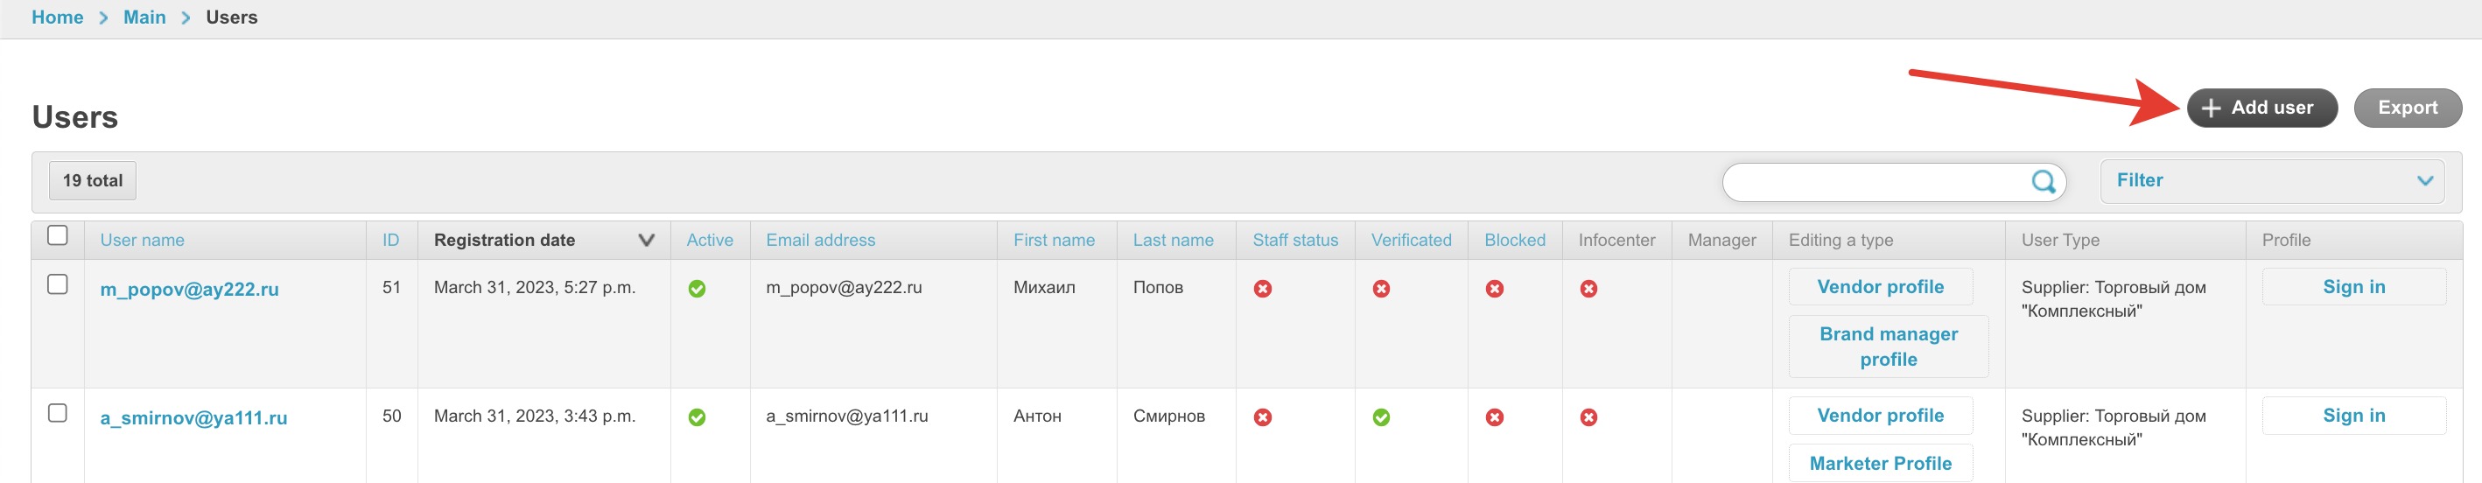This screenshot has height=483, width=2482.
Task: Click green Active checkmark for m_popov
Action: tap(697, 288)
